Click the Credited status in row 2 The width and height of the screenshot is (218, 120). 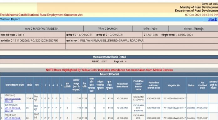pos(191,108)
